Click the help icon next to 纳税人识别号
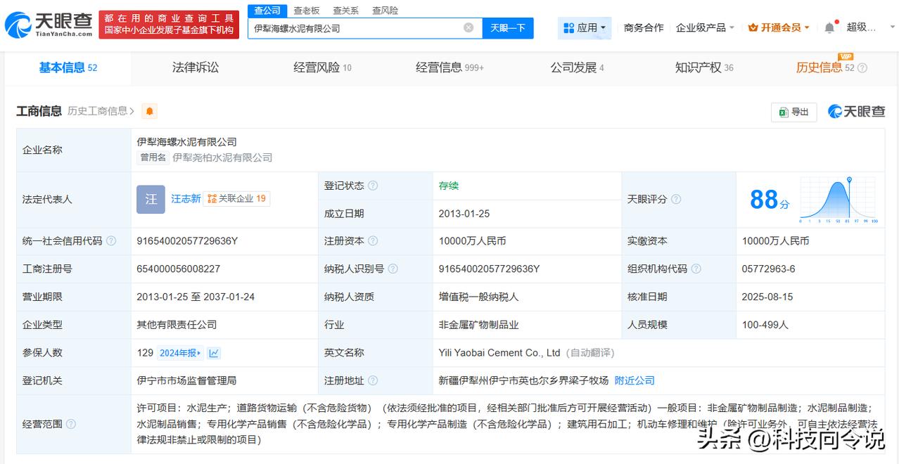The width and height of the screenshot is (899, 464). point(393,269)
